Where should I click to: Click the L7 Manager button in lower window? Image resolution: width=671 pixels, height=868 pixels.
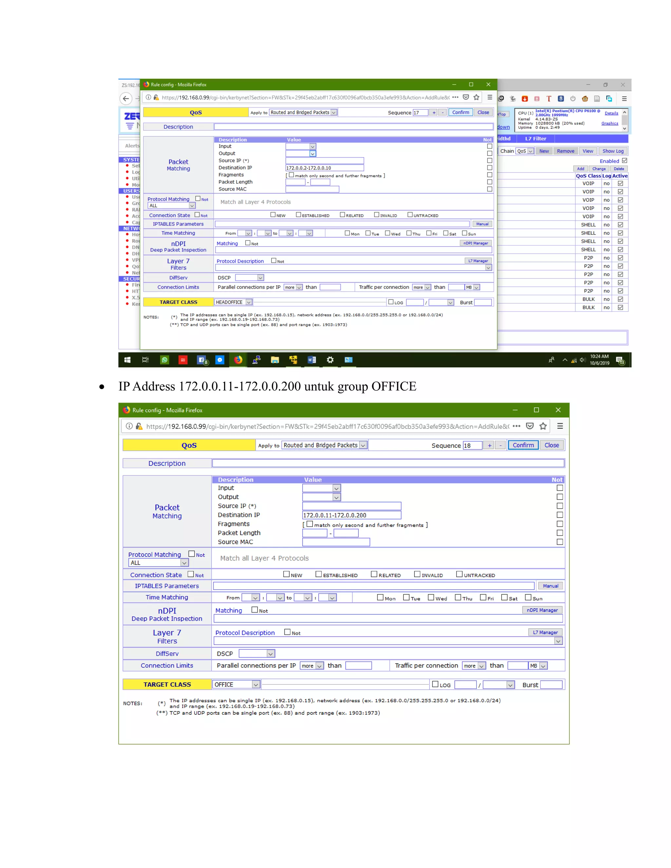click(x=546, y=632)
